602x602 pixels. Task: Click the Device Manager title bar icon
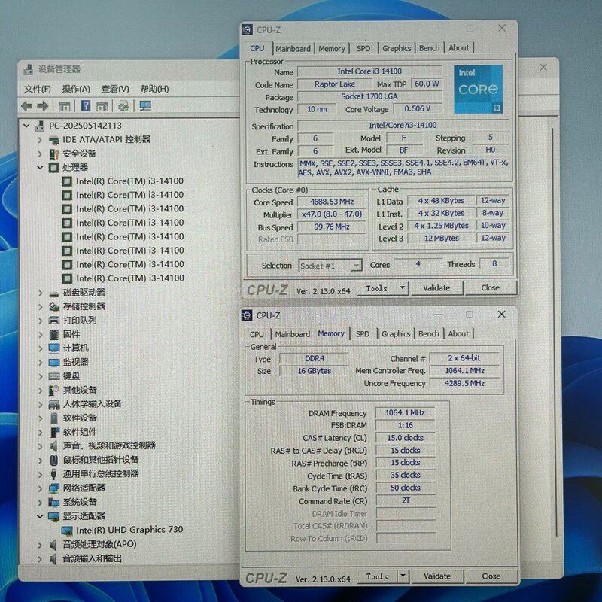click(29, 69)
